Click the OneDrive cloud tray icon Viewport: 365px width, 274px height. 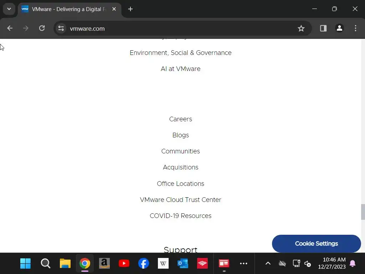coord(282,264)
